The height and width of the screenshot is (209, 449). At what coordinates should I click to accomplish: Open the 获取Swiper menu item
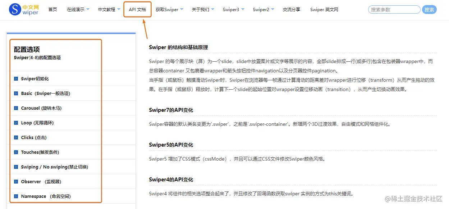click(x=167, y=10)
